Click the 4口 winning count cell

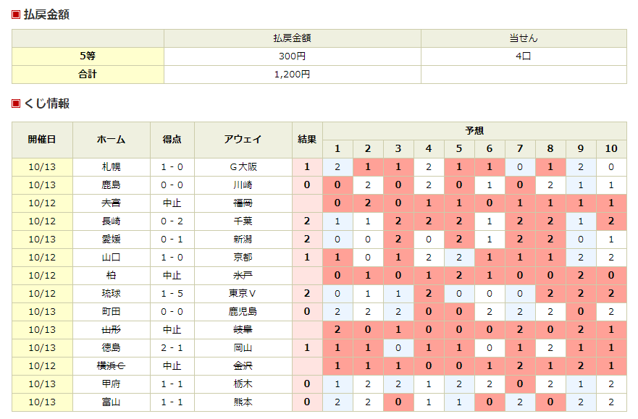[523, 56]
